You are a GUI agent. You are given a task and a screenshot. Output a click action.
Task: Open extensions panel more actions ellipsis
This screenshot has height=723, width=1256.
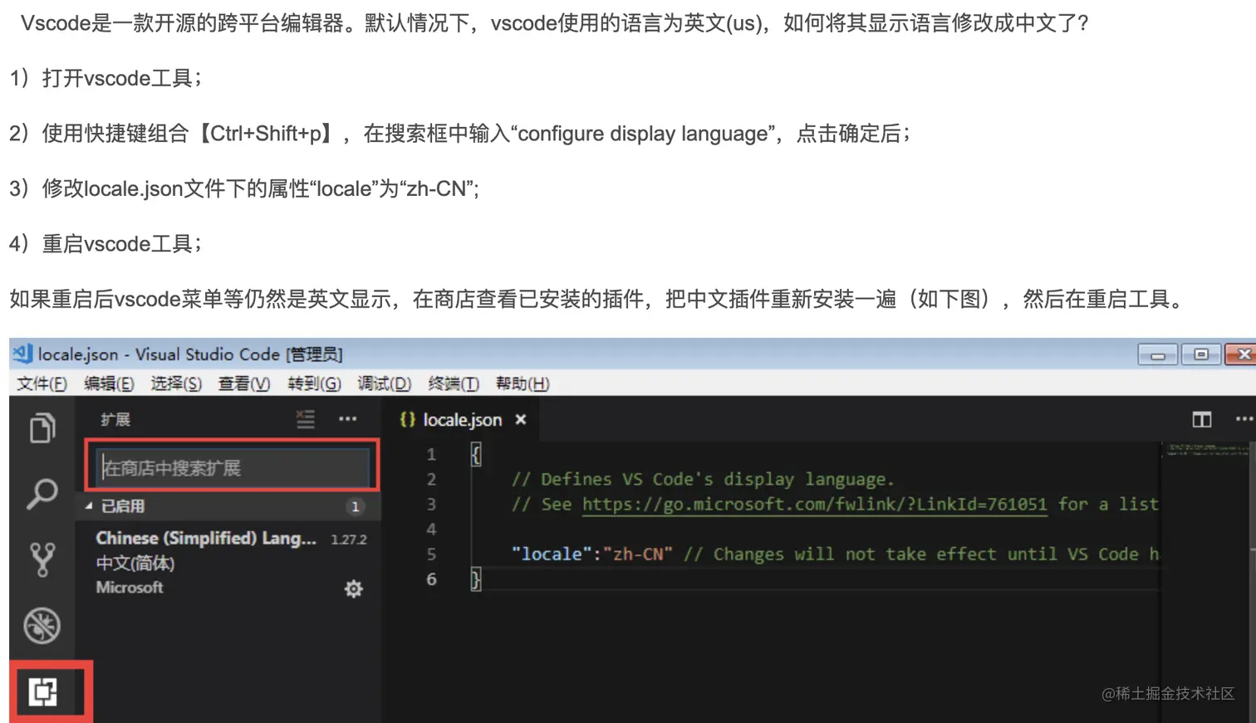[x=348, y=419]
